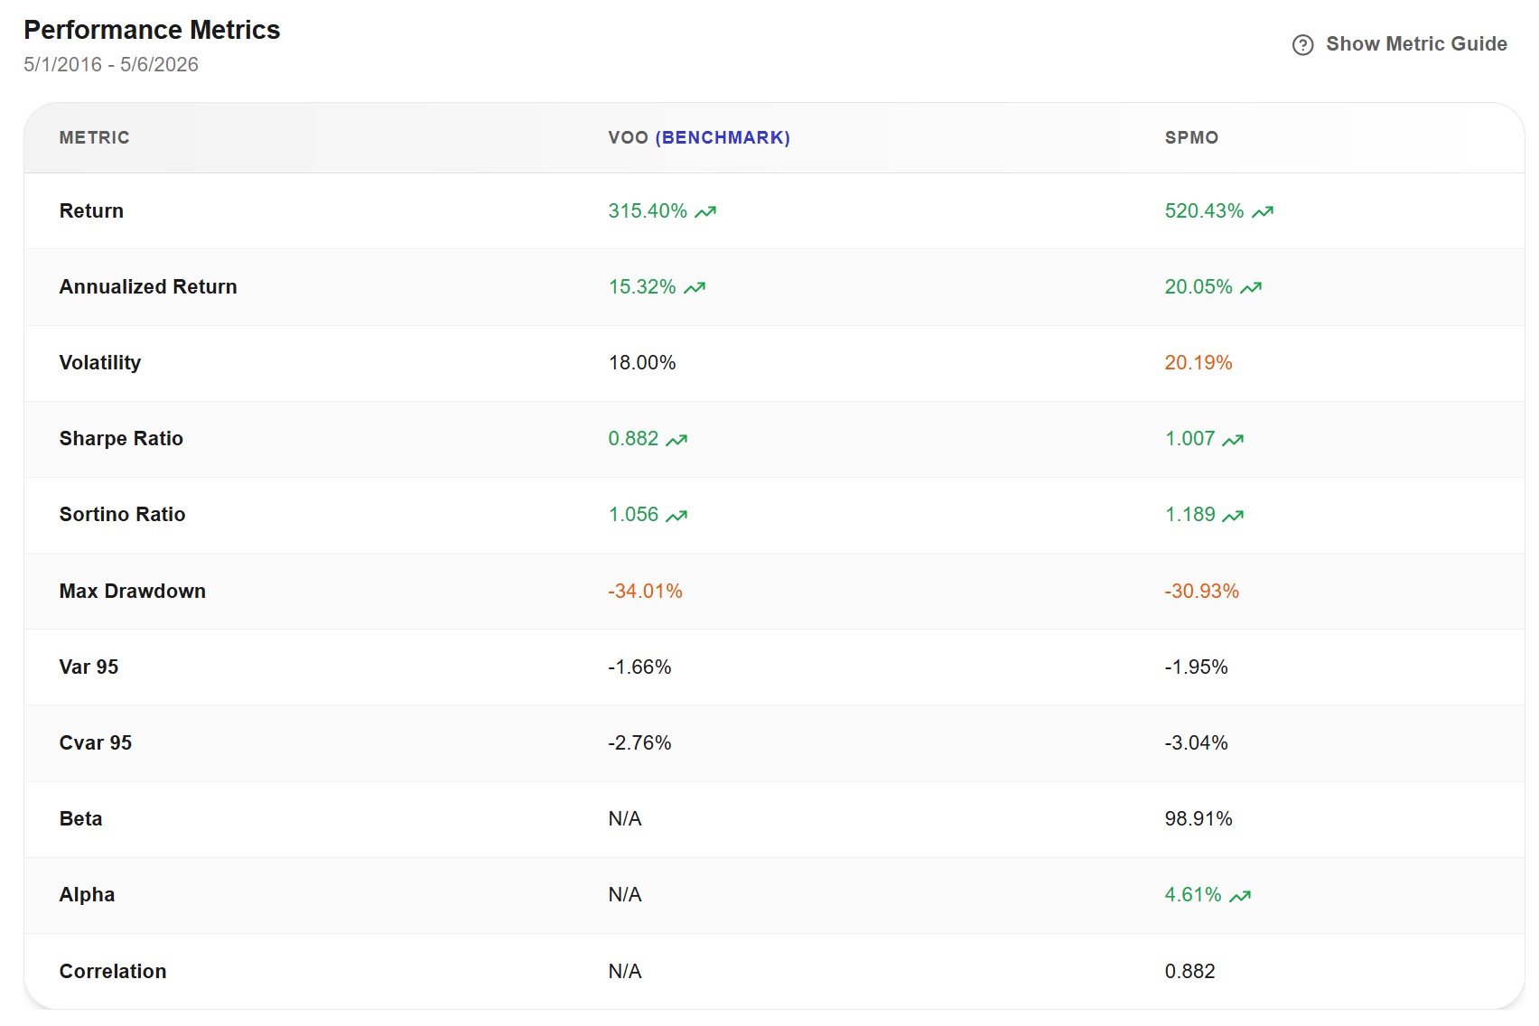Click the N/A value in Correlation row
Viewport: 1539px width, 1026px height.
point(625,971)
